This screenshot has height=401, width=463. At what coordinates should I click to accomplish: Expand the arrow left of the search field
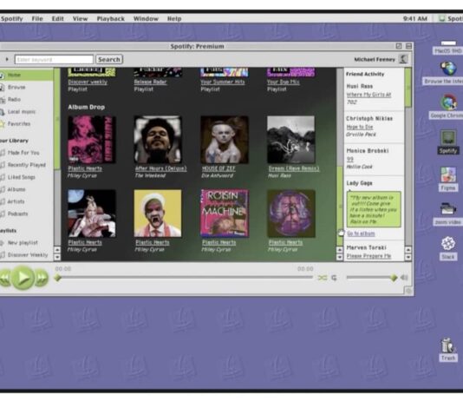click(7, 59)
